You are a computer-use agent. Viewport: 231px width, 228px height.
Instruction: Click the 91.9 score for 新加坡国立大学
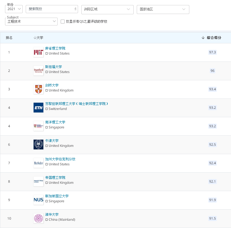click(x=213, y=200)
